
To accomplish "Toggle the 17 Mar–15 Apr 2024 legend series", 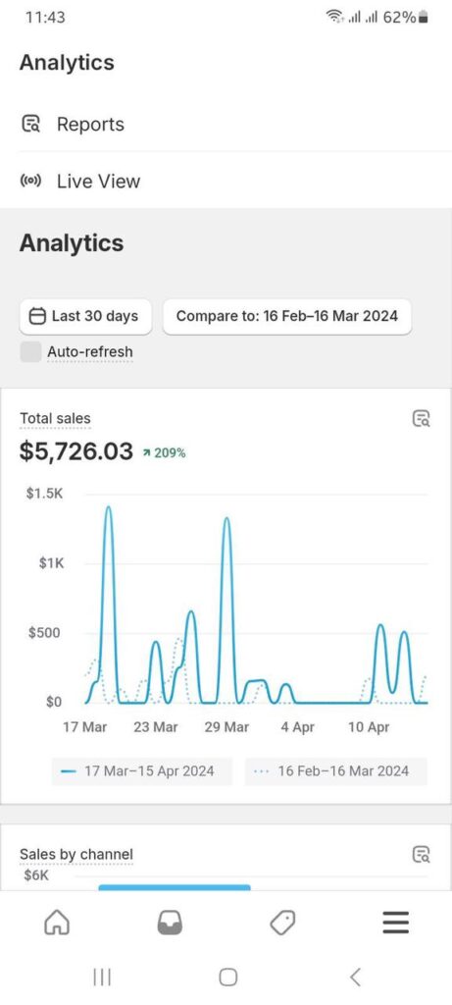I will pyautogui.click(x=136, y=770).
